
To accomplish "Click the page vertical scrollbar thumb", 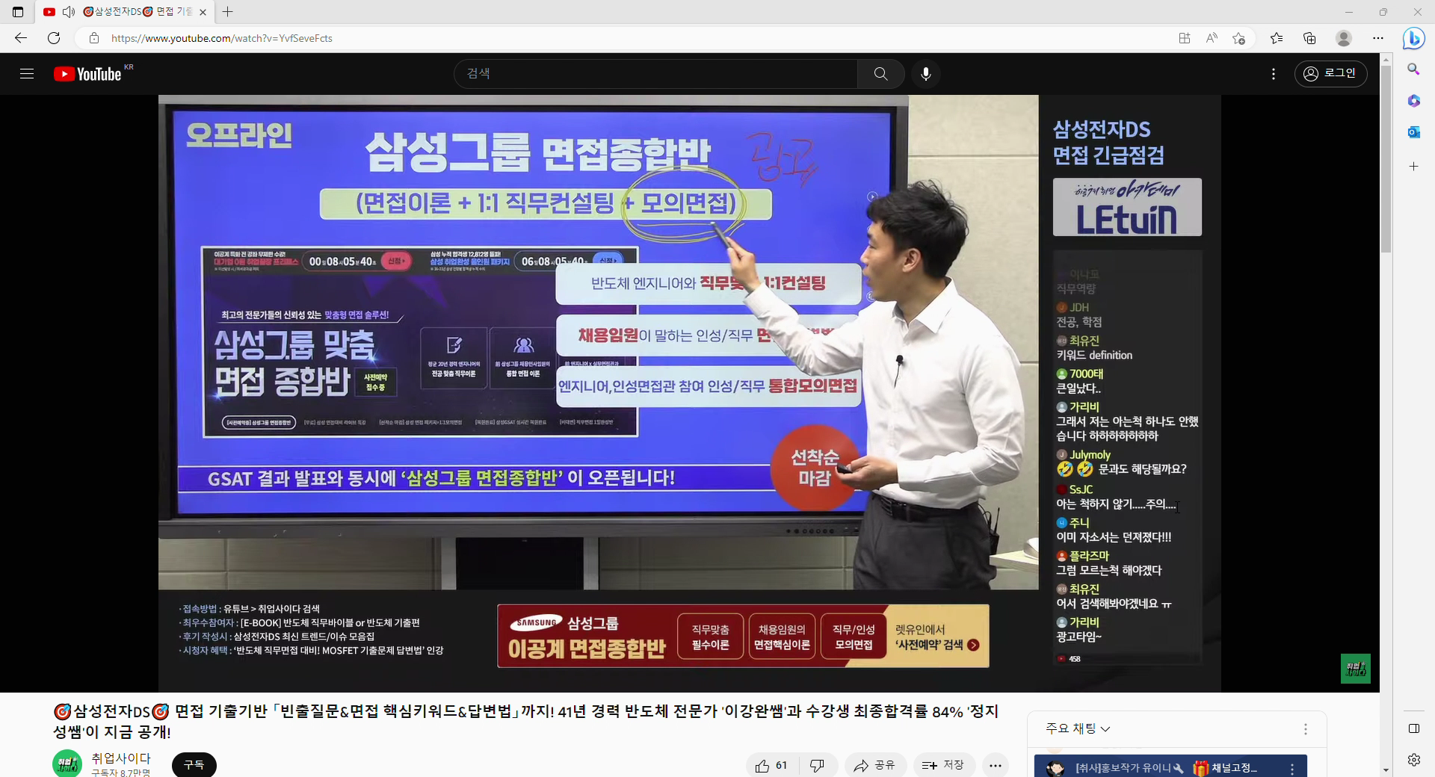I will [x=1386, y=158].
